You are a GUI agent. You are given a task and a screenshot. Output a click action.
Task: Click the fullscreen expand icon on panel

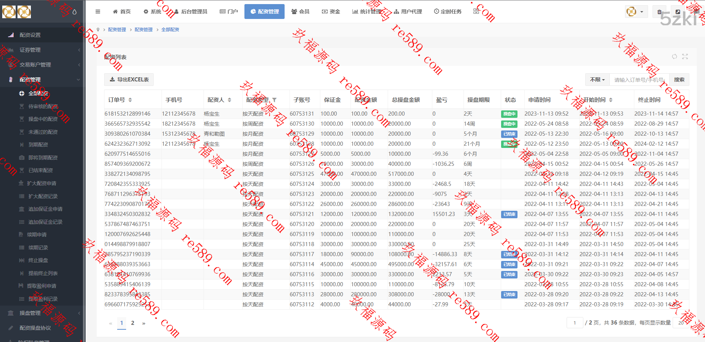tap(685, 57)
